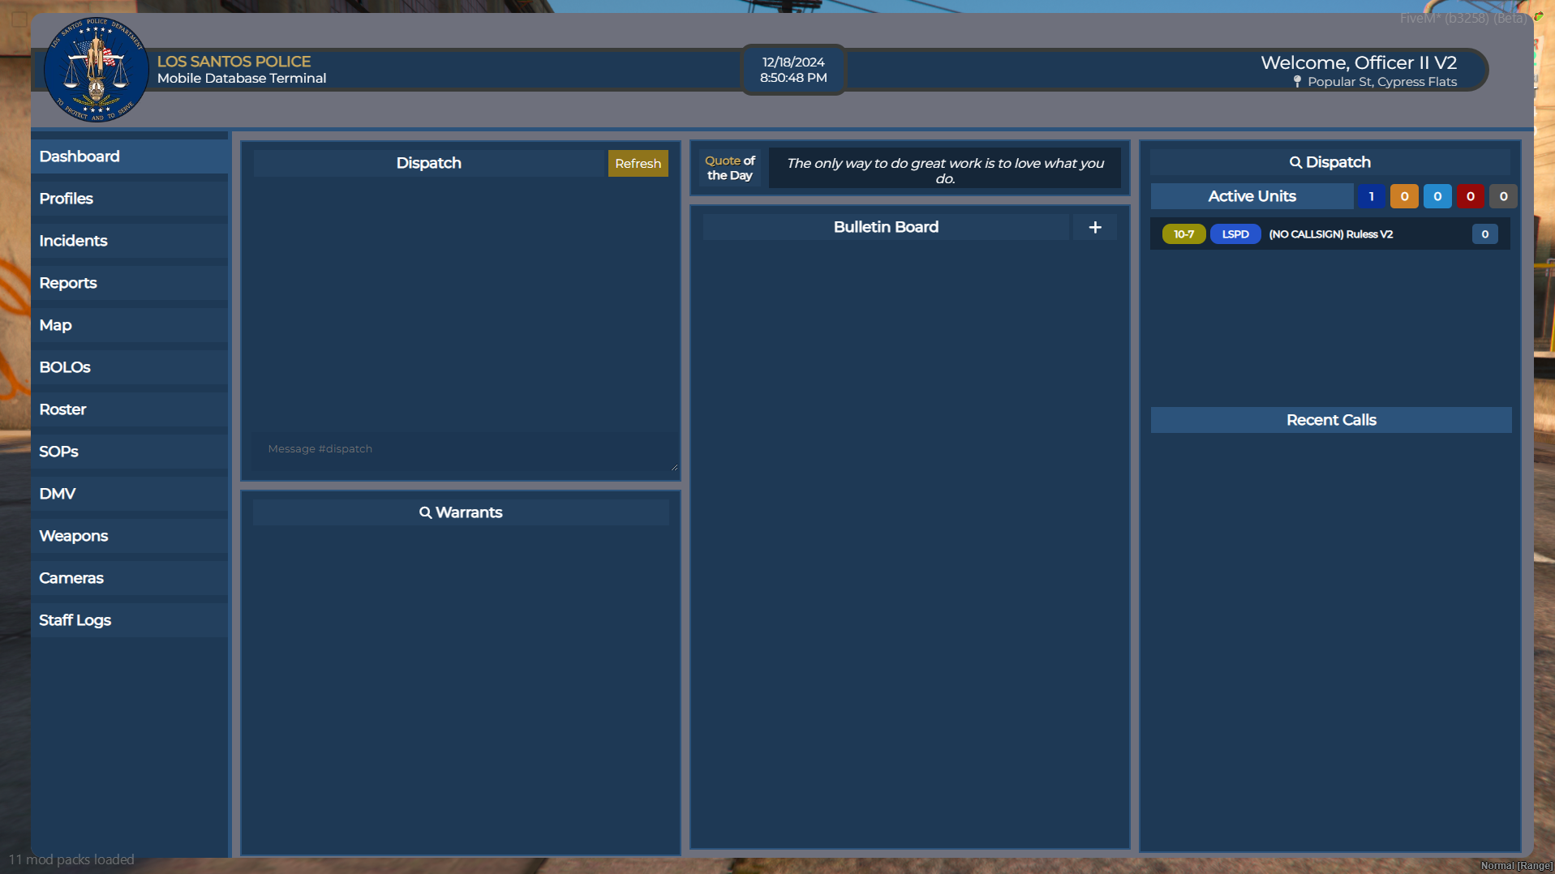1555x874 pixels.
Task: Go to Incidents in the sidebar
Action: pyautogui.click(x=130, y=241)
